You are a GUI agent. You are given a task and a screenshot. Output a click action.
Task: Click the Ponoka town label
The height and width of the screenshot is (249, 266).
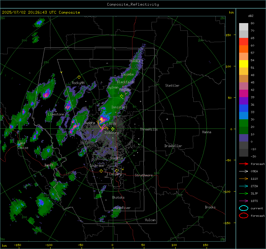point(135,61)
